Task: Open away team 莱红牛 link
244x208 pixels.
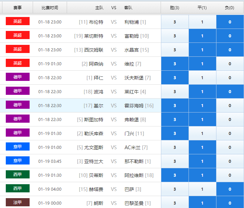Action: click(x=131, y=92)
